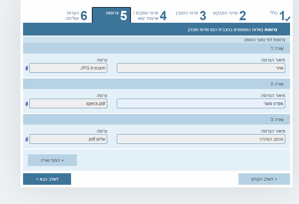This screenshot has width=299, height=204.
Task: Click the paperclip icon beside שלום.pdf
Action: pyautogui.click(x=27, y=139)
